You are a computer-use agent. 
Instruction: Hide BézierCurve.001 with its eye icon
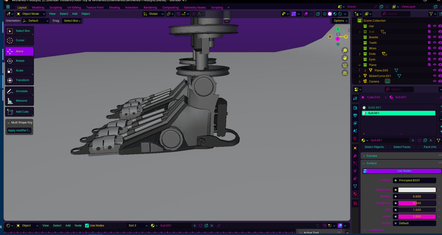tap(435, 76)
